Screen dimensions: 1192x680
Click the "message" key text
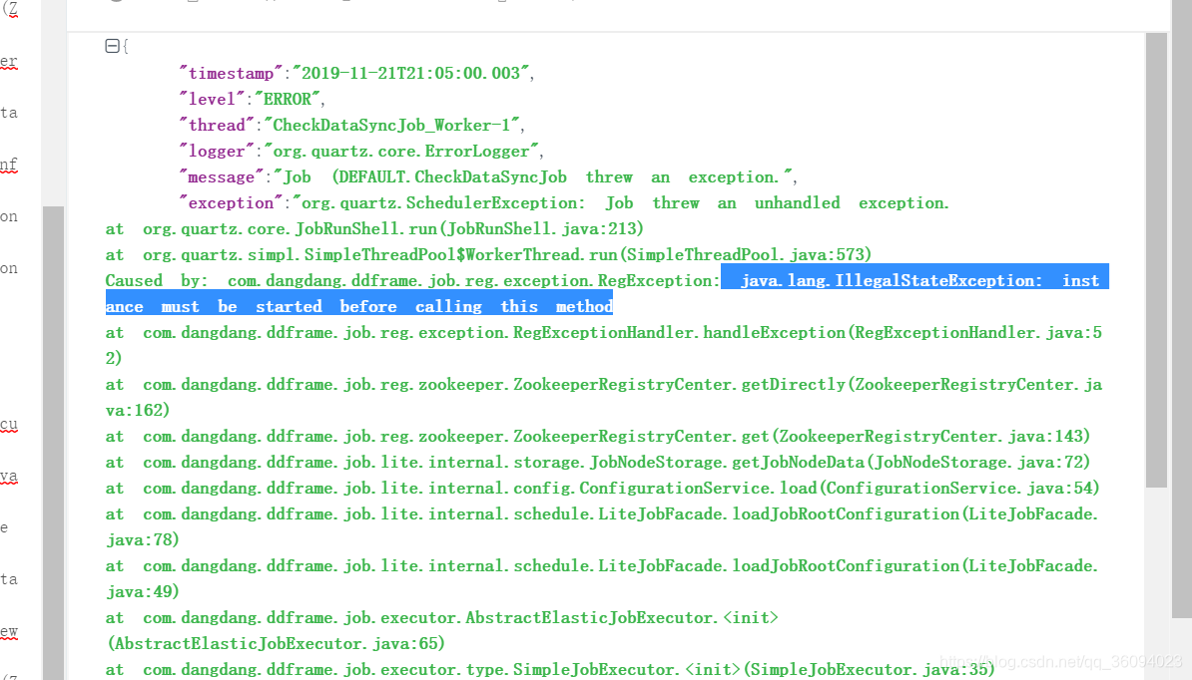pyautogui.click(x=222, y=176)
